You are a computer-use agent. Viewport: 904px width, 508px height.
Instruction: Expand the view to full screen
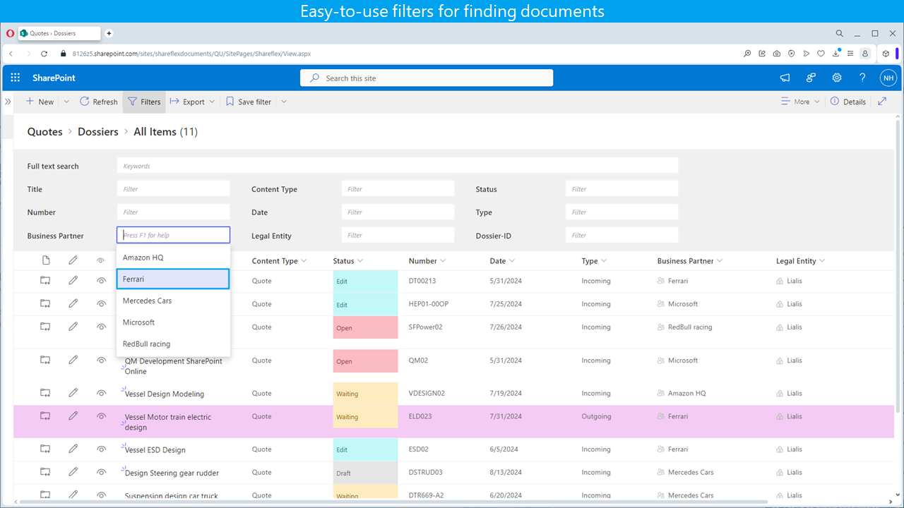pos(882,102)
